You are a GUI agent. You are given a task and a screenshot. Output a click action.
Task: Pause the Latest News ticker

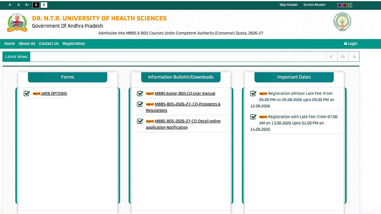pos(343,56)
